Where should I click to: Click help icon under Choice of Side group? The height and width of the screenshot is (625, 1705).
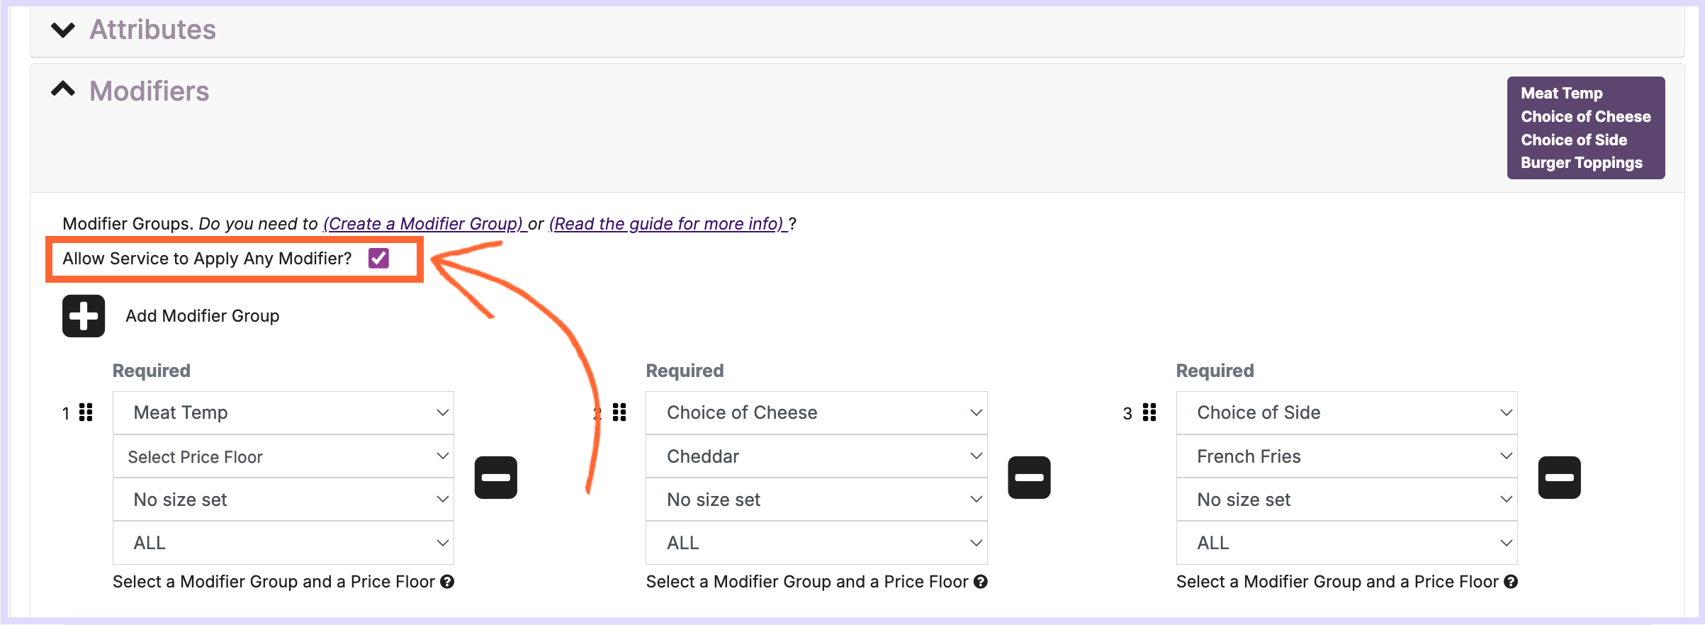(1511, 582)
